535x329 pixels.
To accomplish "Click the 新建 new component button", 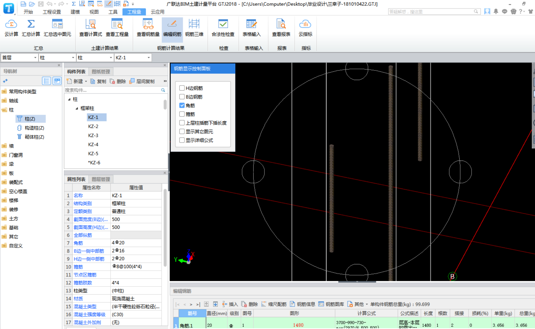I will tap(77, 81).
